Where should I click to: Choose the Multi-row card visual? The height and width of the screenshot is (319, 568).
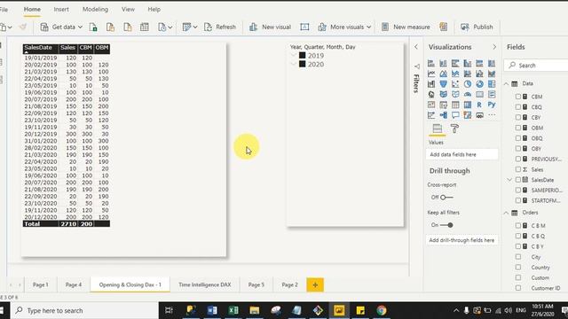(492, 95)
